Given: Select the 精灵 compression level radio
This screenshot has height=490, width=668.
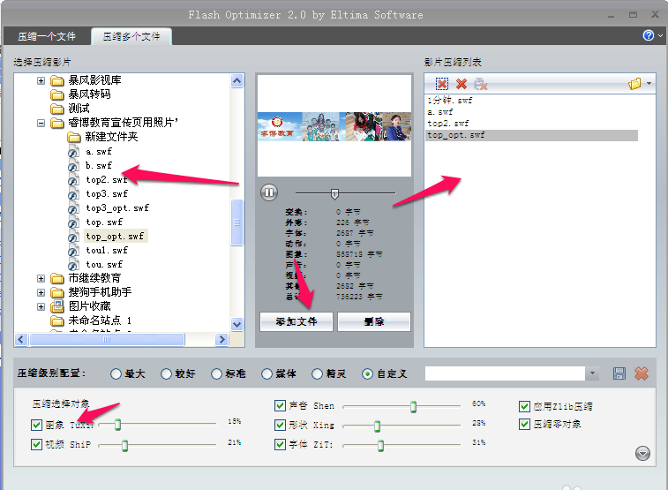Looking at the screenshot, I should (x=317, y=374).
